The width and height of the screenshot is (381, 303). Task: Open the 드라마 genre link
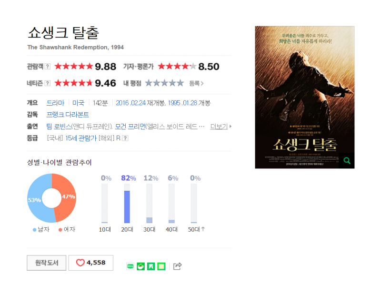(55, 103)
